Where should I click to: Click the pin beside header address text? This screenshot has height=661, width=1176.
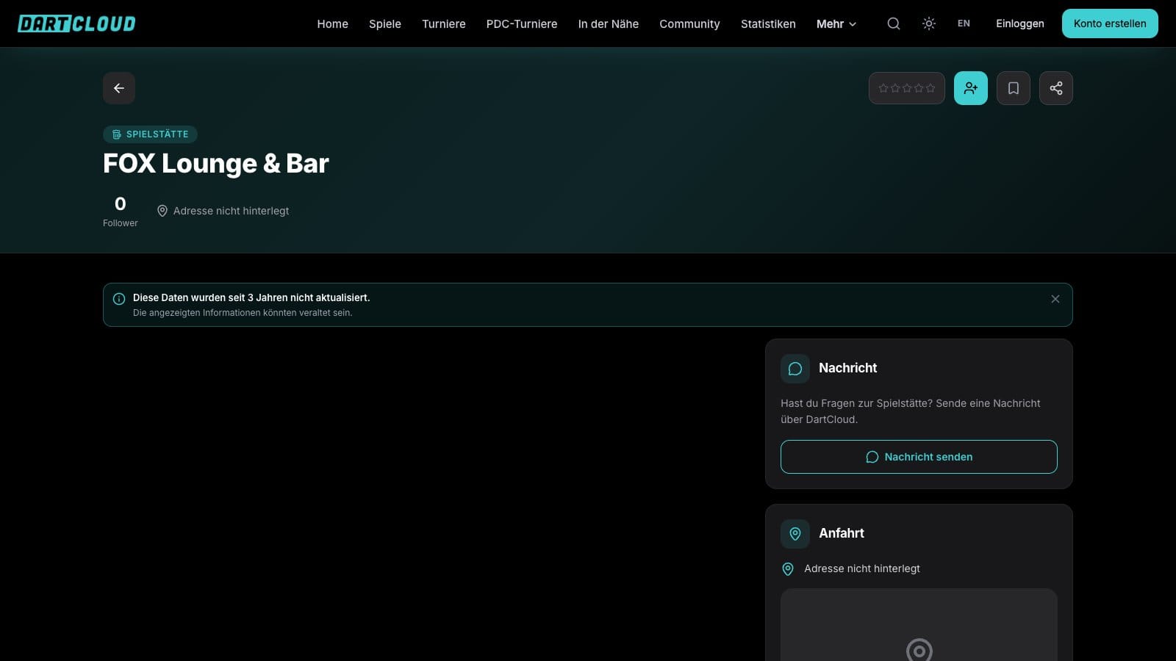(x=162, y=211)
